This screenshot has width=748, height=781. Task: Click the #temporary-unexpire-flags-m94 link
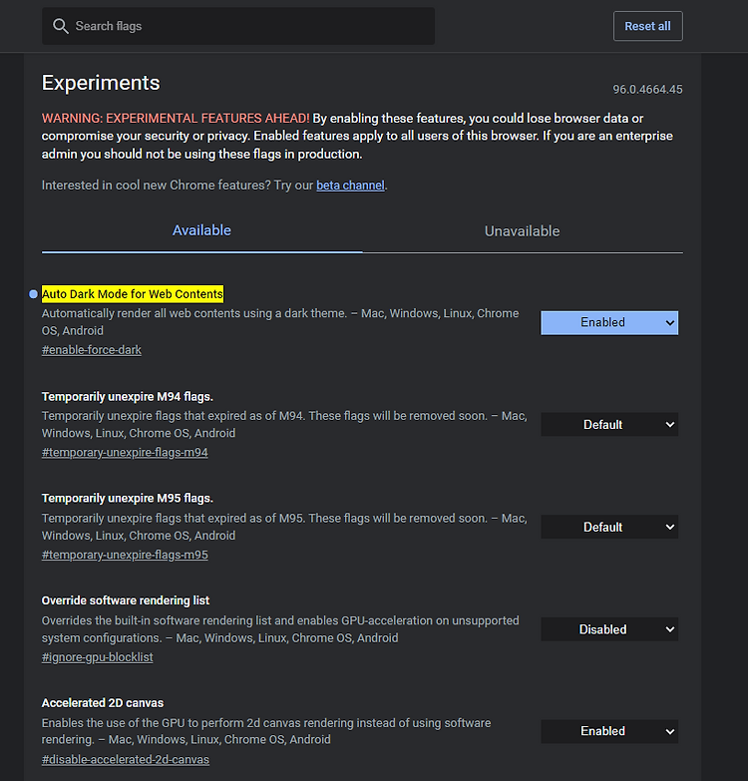coord(125,452)
